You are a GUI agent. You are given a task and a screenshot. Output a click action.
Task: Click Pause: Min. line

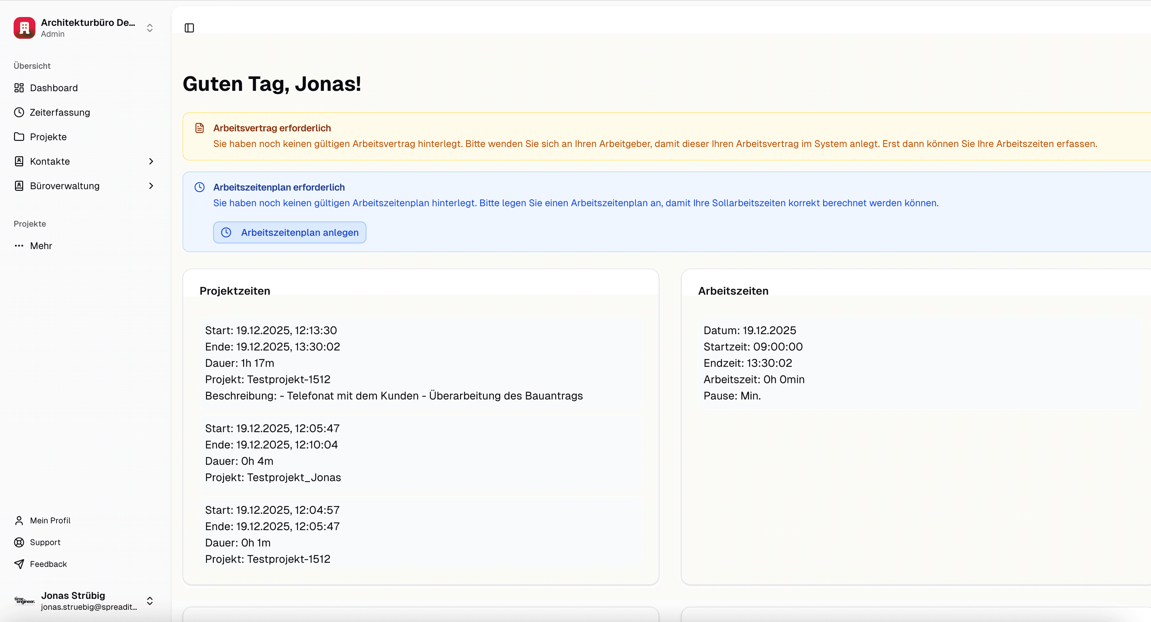pyautogui.click(x=732, y=396)
